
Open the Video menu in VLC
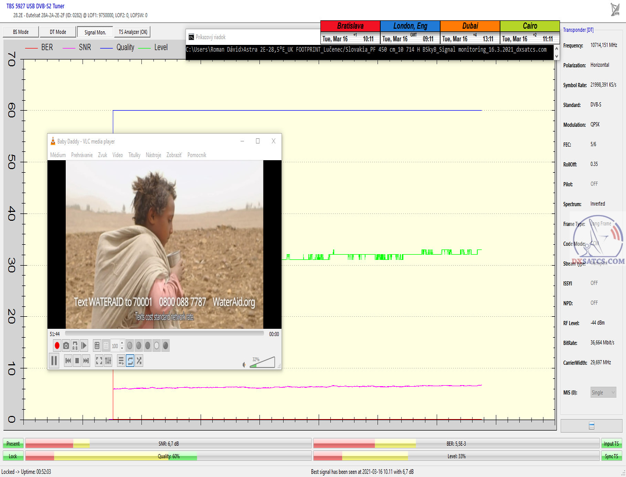[118, 155]
